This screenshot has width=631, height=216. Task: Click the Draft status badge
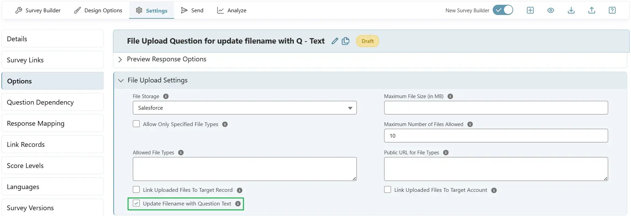pos(367,41)
